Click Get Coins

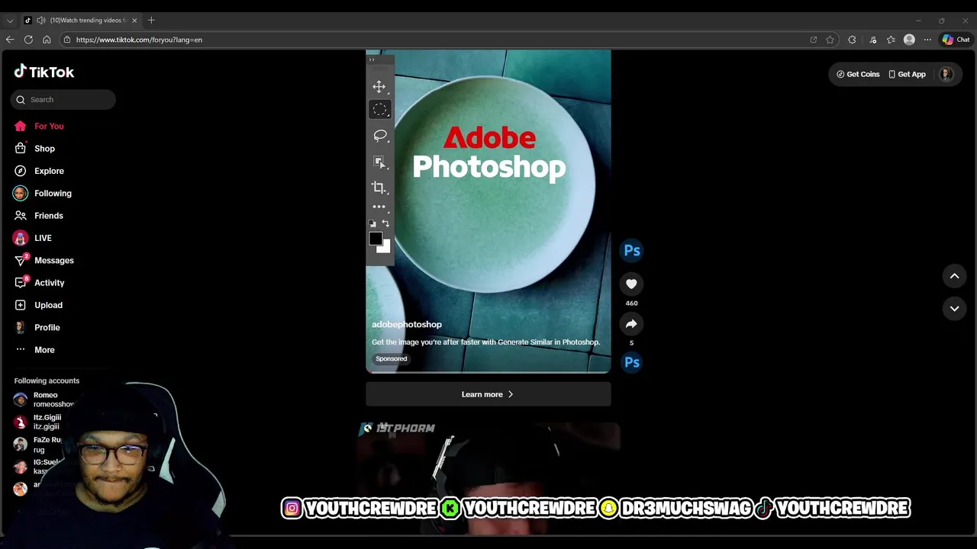click(858, 74)
